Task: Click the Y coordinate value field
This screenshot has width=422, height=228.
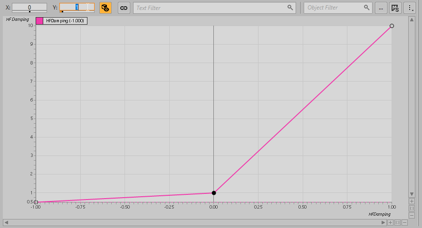Action: (77, 8)
